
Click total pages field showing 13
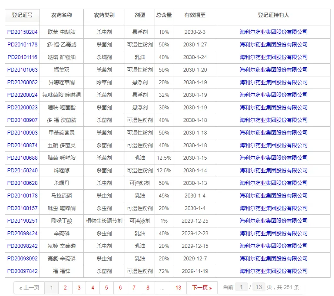pos(259,287)
